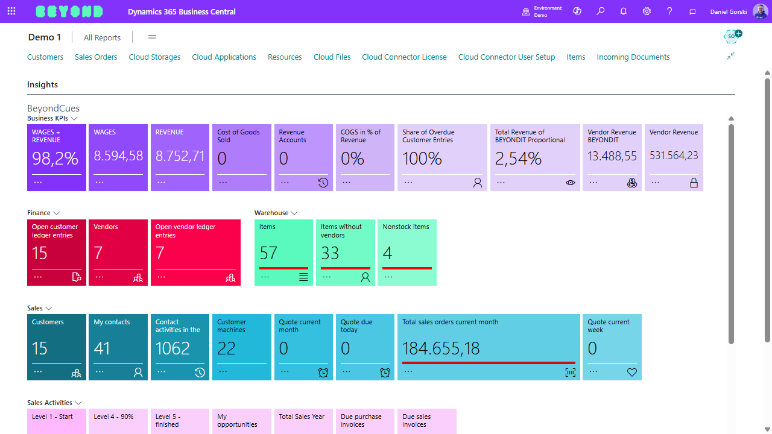Collapse the Business KPIs group
Screen dimensions: 772x434
point(74,119)
